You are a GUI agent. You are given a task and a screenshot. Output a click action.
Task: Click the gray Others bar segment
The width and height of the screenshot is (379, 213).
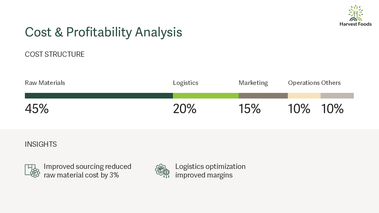point(337,96)
